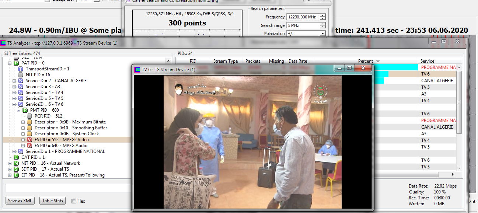Image resolution: width=478 pixels, height=213 pixels.
Task: Expand ServiceID = 2 CANAL ALGERIE node
Action: (x=14, y=81)
